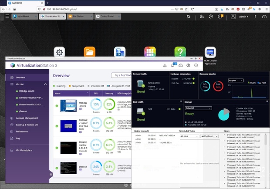The image size is (270, 189).
Task: Switch to the File Station tab
Action: pyautogui.click(x=80, y=17)
